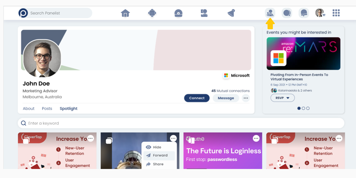Screen dimensions: 356x178
Task: Expand the RSVP dropdown
Action: pos(283,98)
